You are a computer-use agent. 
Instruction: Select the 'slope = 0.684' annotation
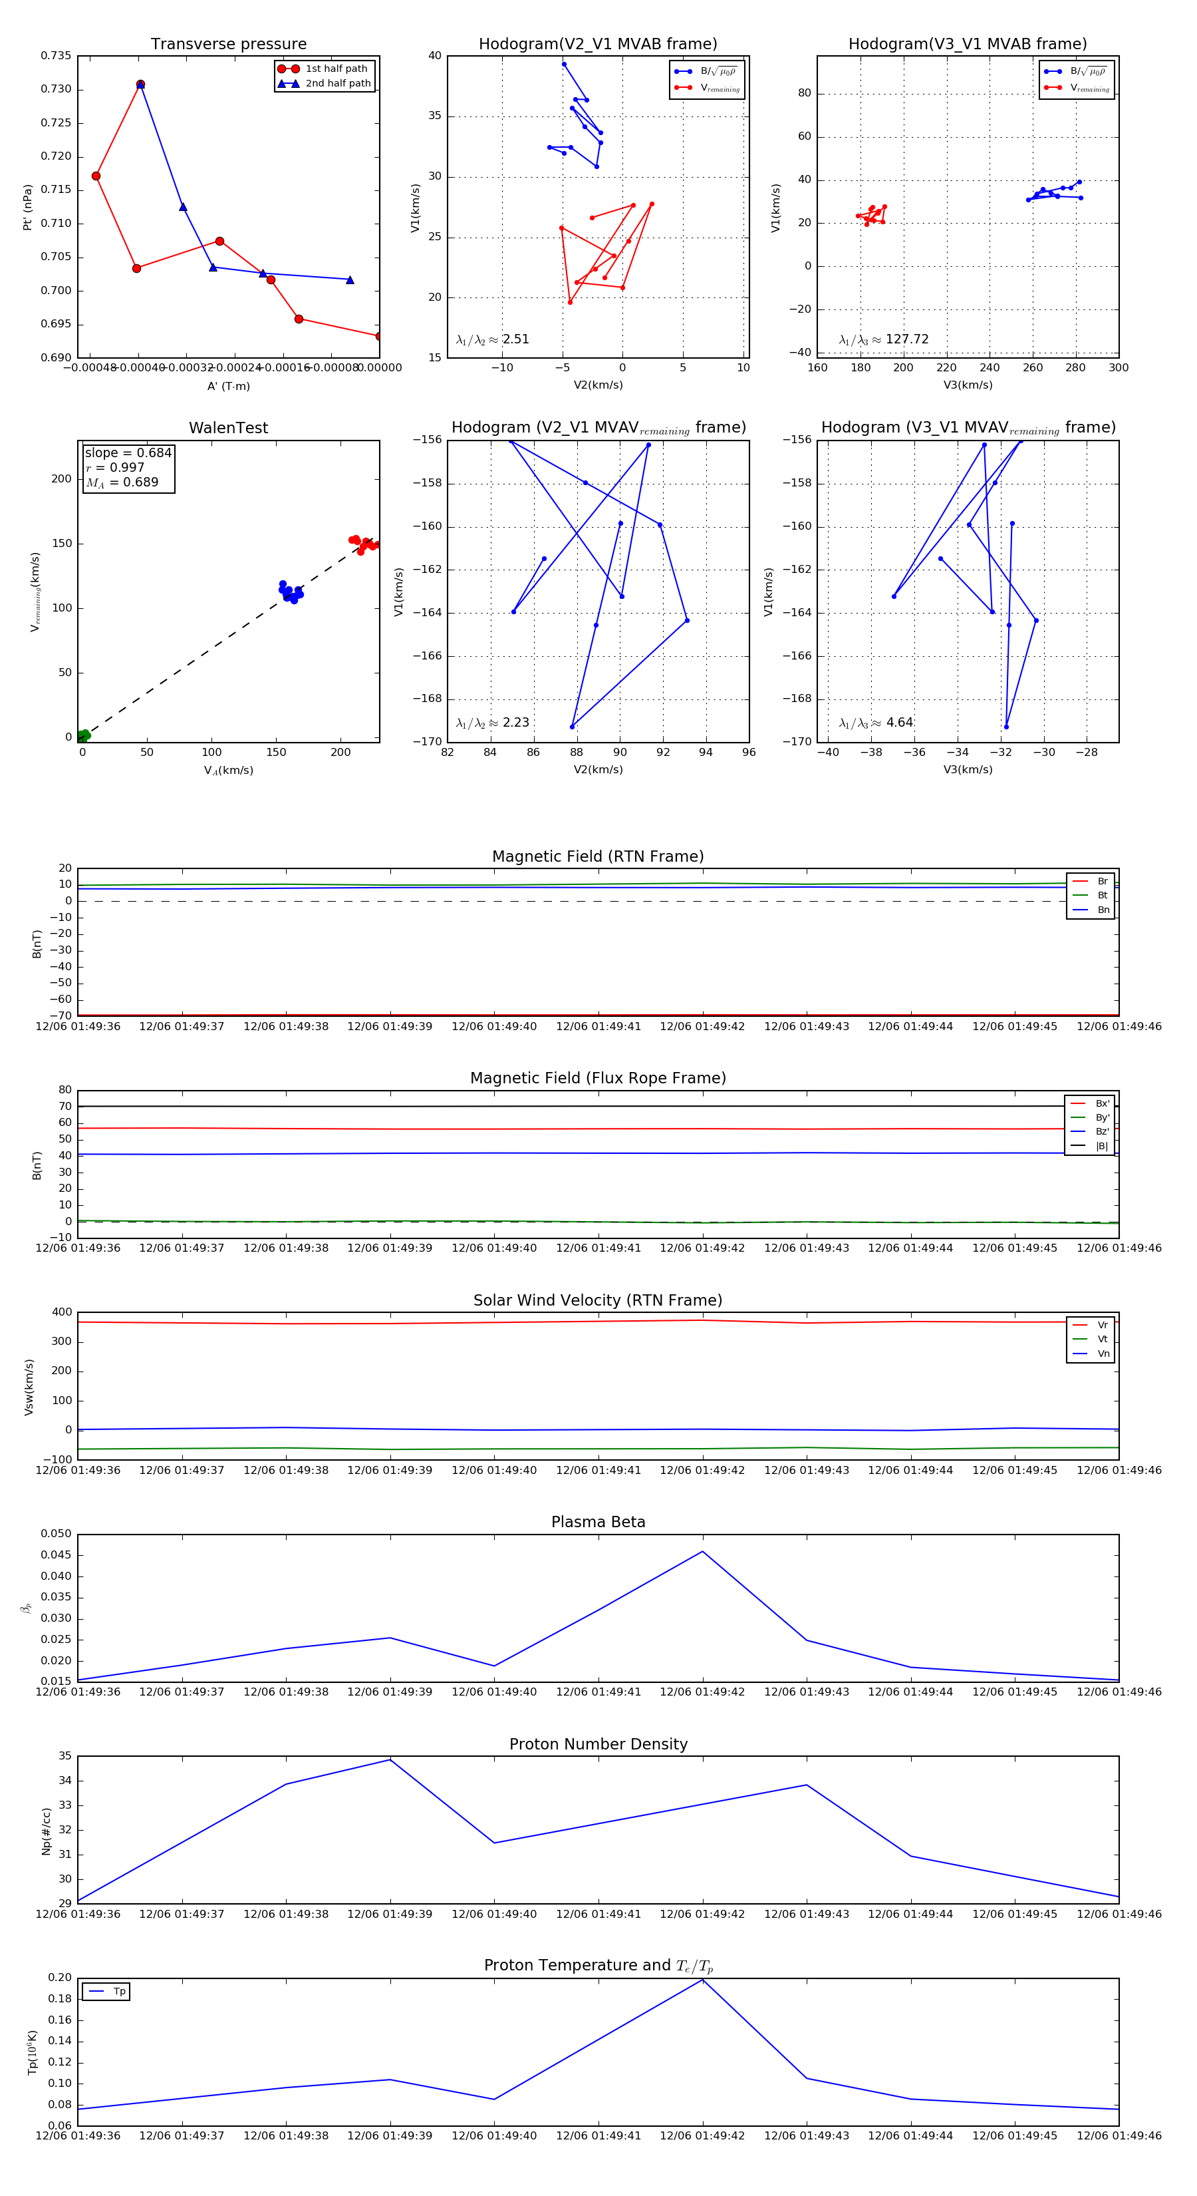pyautogui.click(x=128, y=453)
